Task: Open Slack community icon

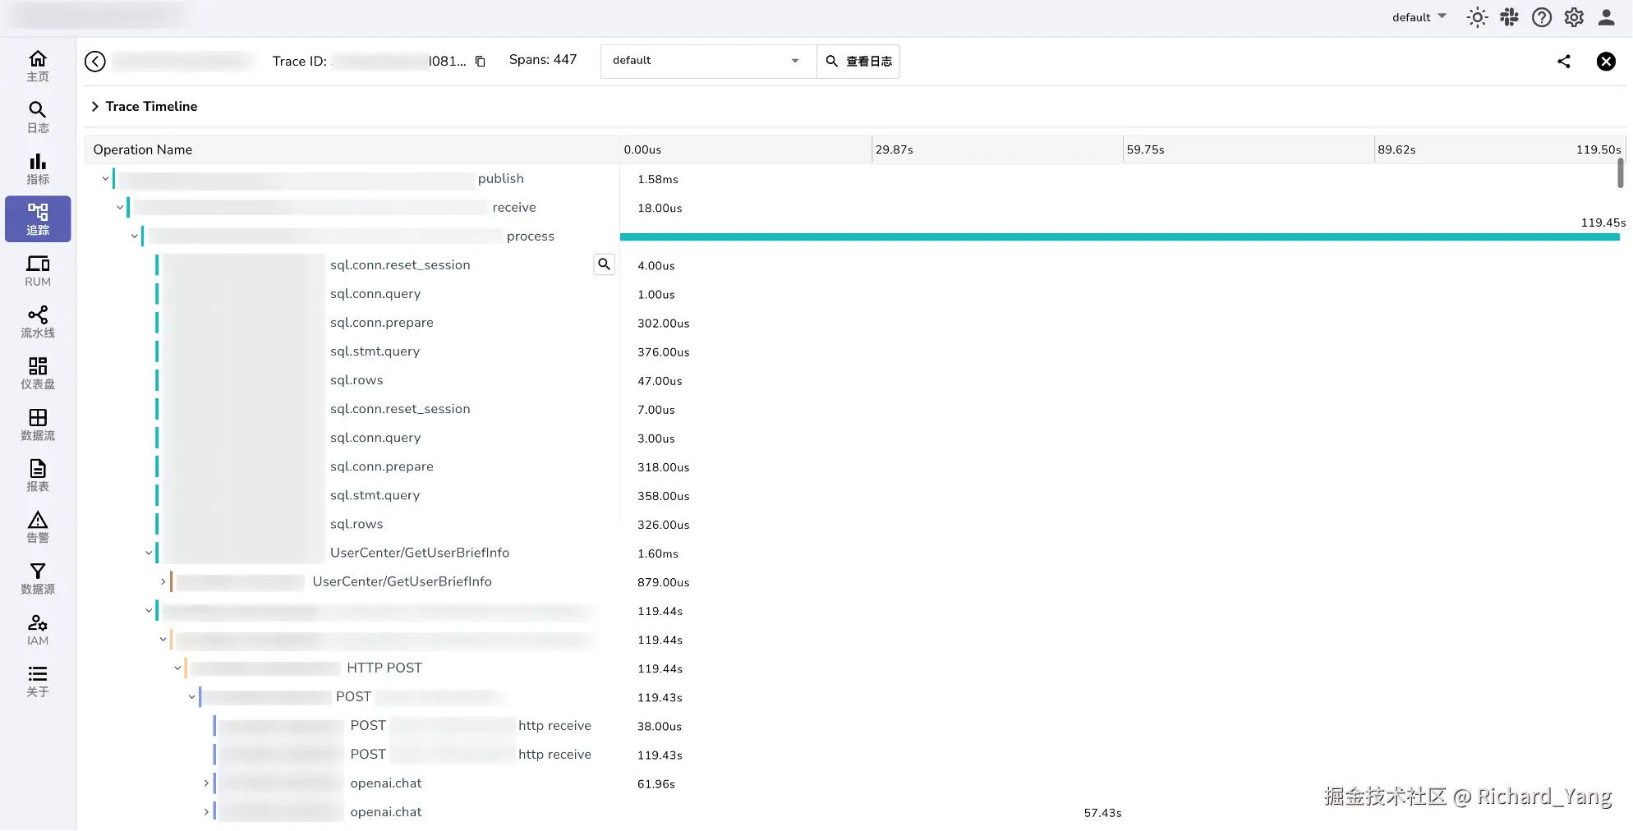Action: point(1509,17)
